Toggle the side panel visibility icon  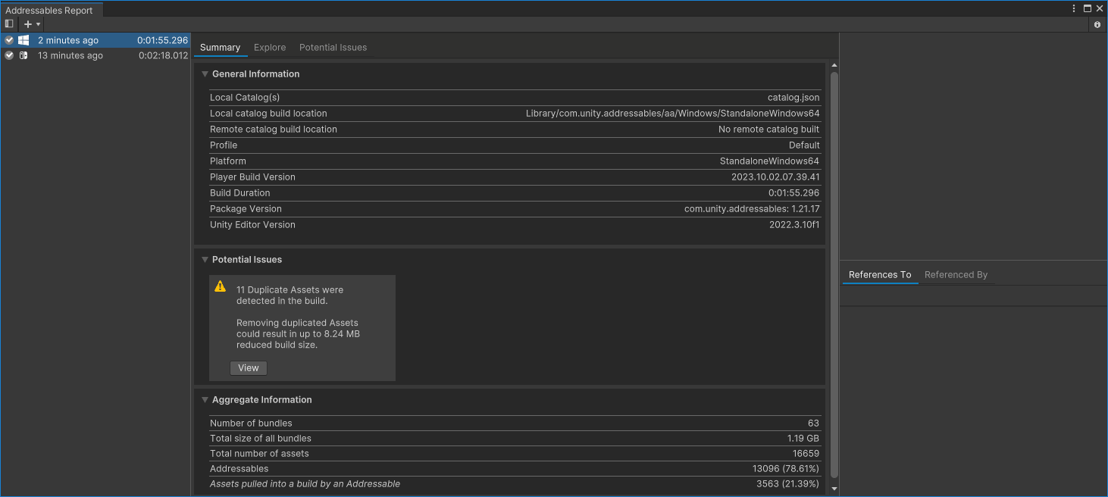click(x=8, y=23)
